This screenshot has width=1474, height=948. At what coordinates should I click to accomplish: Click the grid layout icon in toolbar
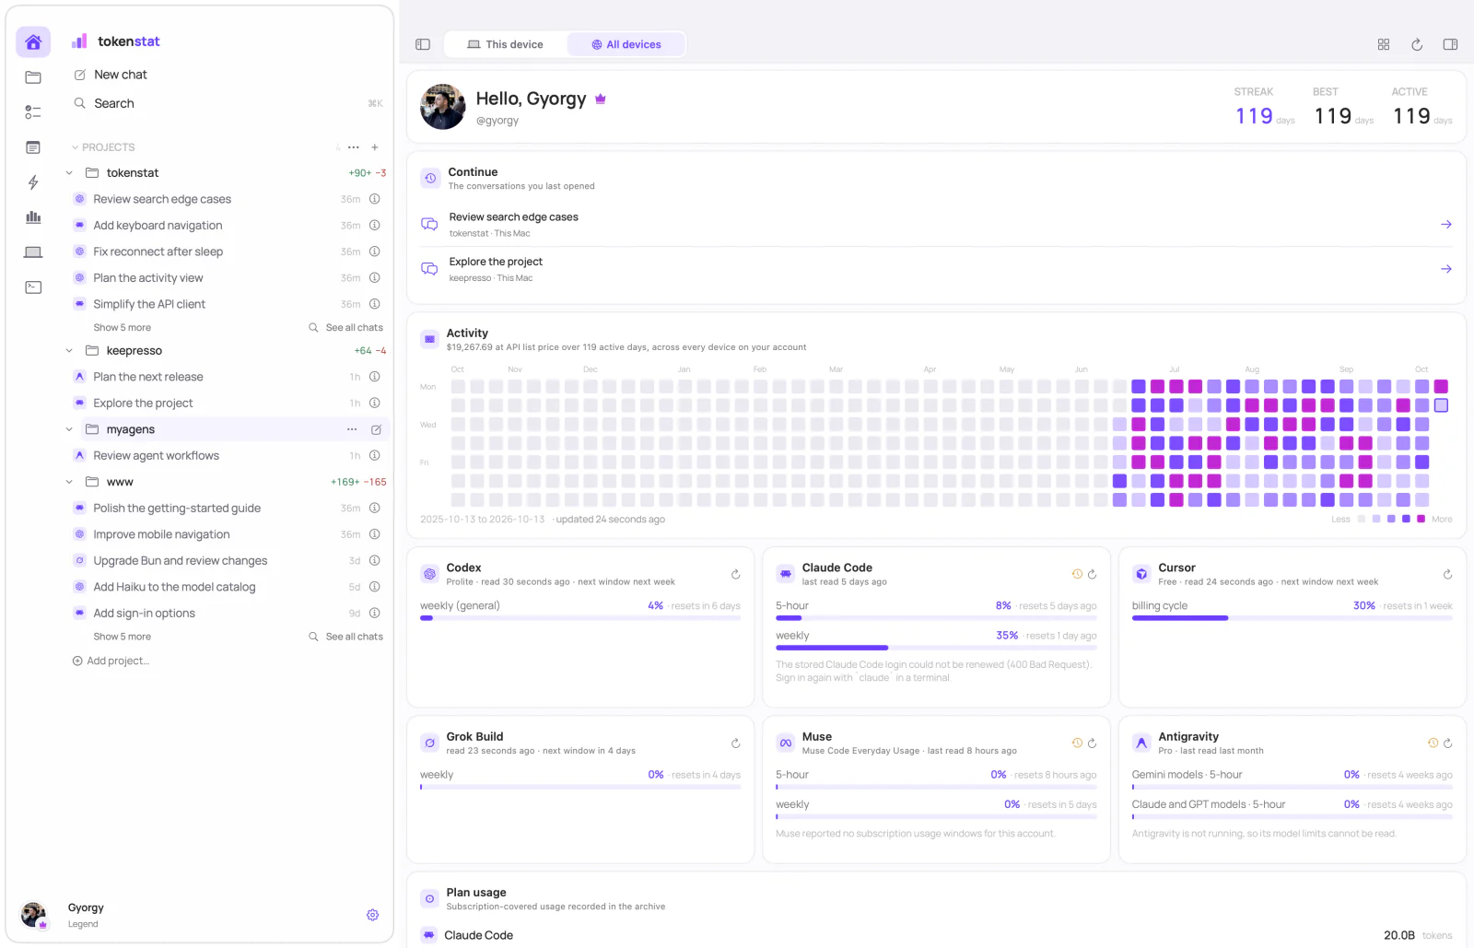1384,44
